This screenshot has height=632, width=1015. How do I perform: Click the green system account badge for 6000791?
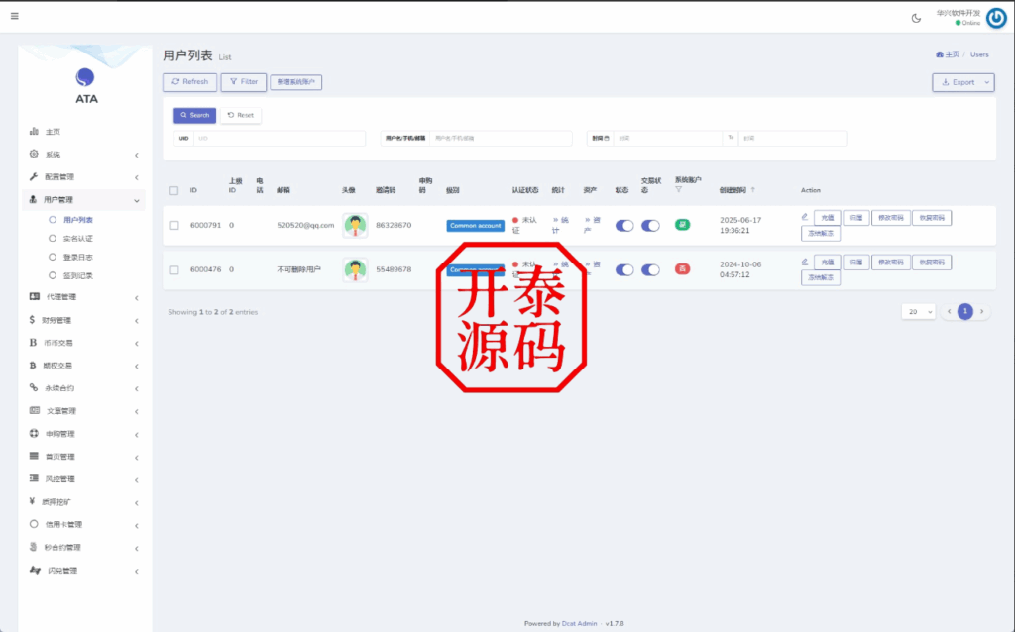point(682,225)
